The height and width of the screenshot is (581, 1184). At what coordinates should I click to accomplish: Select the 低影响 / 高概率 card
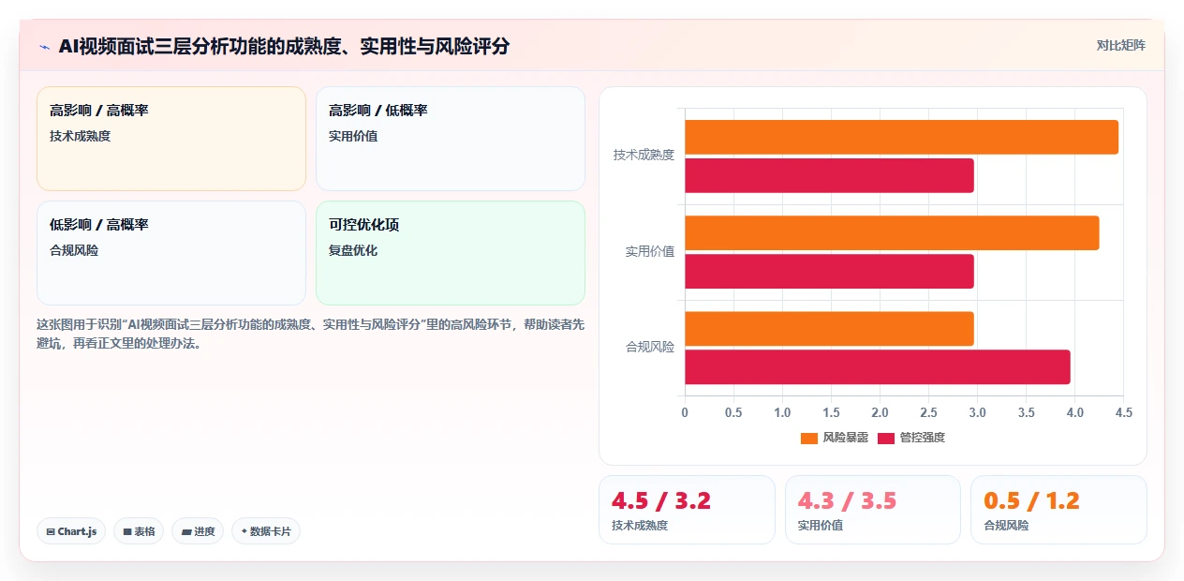[171, 253]
